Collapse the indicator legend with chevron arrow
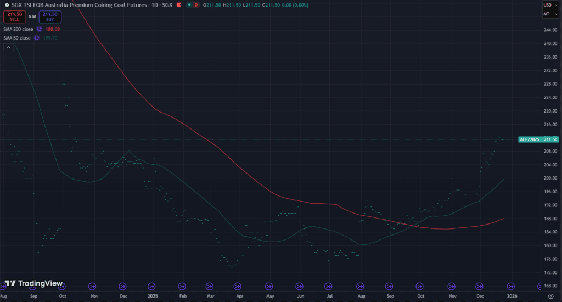Image resolution: width=562 pixels, height=302 pixels. [9, 48]
